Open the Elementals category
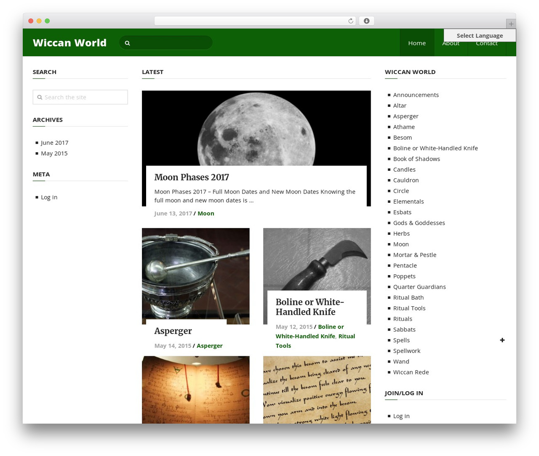Image resolution: width=539 pixels, height=456 pixels. click(408, 201)
